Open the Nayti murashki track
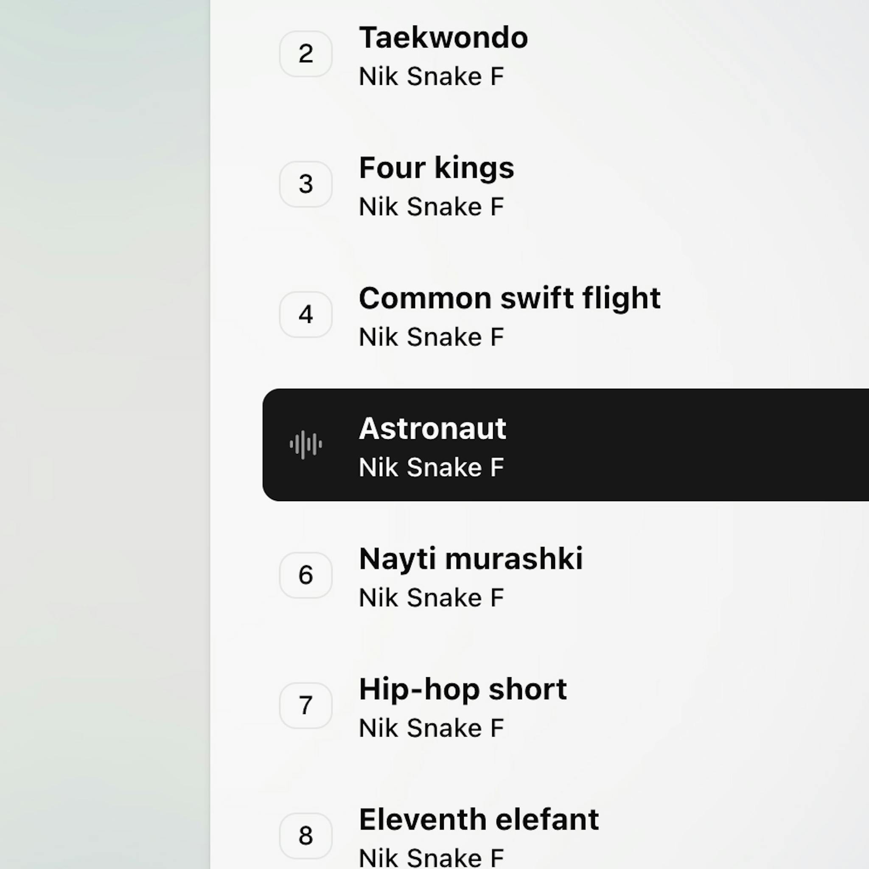This screenshot has height=869, width=869. (471, 559)
